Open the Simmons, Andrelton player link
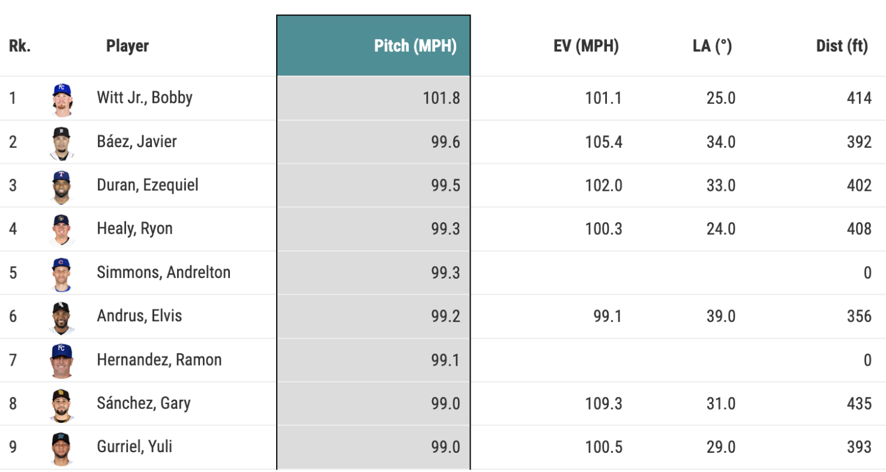Viewport: 886px width, 472px height. tap(163, 273)
